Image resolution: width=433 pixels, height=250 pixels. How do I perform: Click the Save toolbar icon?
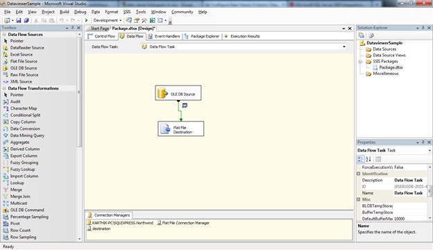[19, 20]
